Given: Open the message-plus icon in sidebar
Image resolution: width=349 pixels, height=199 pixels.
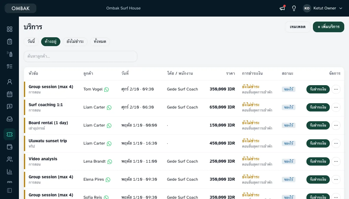Looking at the screenshot, I should [9, 106].
